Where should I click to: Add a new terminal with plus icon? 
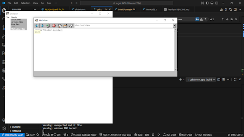(180, 80)
